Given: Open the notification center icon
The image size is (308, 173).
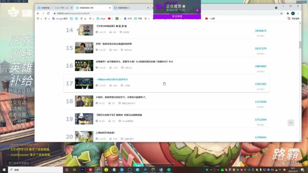Looking at the screenshot, I should pos(302,170).
